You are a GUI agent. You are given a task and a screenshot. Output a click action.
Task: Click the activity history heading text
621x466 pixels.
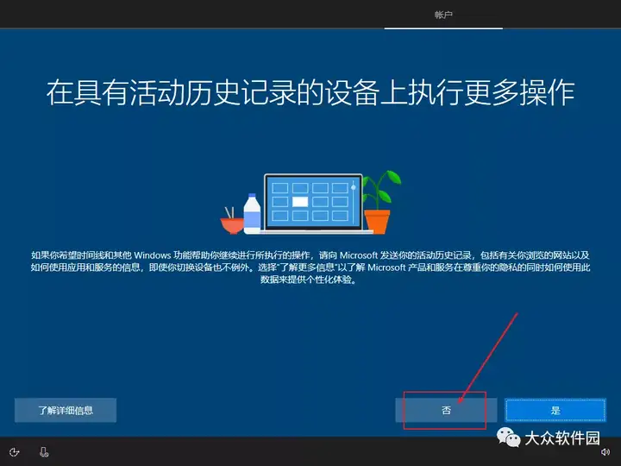(310, 92)
